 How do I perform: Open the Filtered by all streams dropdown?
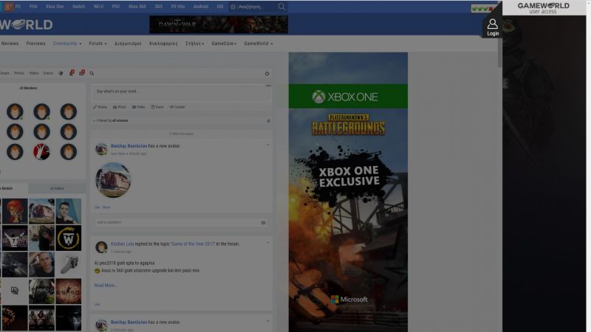coord(110,121)
